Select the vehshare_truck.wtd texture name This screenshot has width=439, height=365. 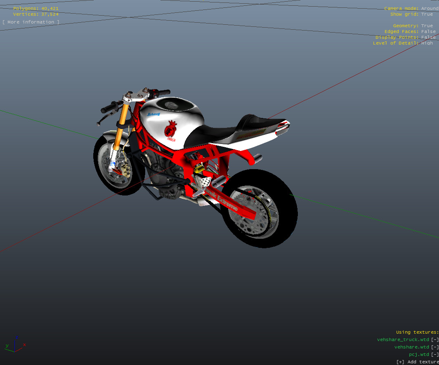click(403, 339)
